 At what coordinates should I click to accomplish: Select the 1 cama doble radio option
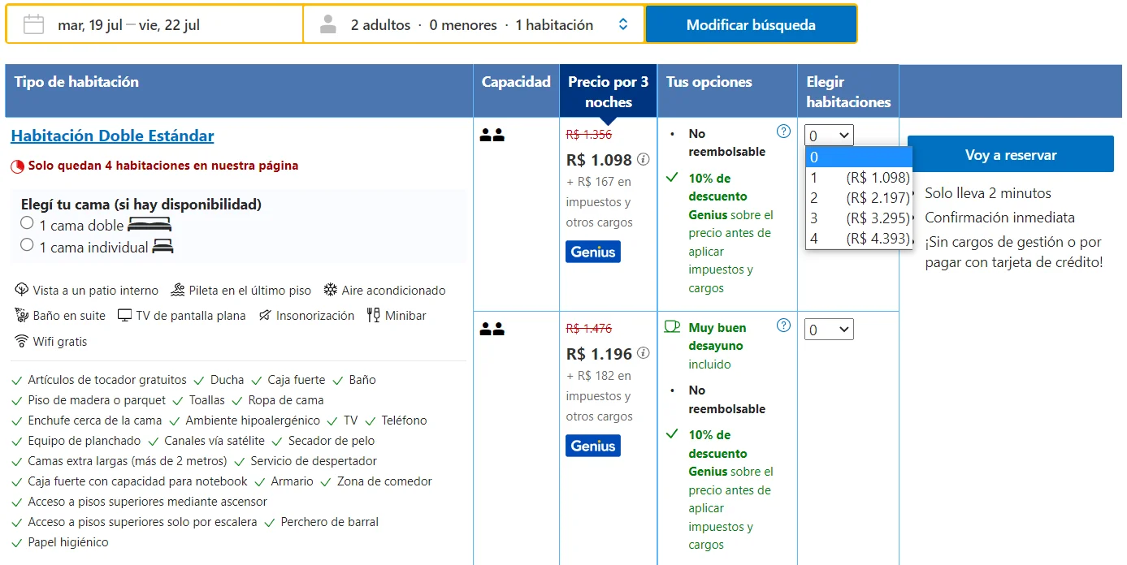[x=27, y=223]
